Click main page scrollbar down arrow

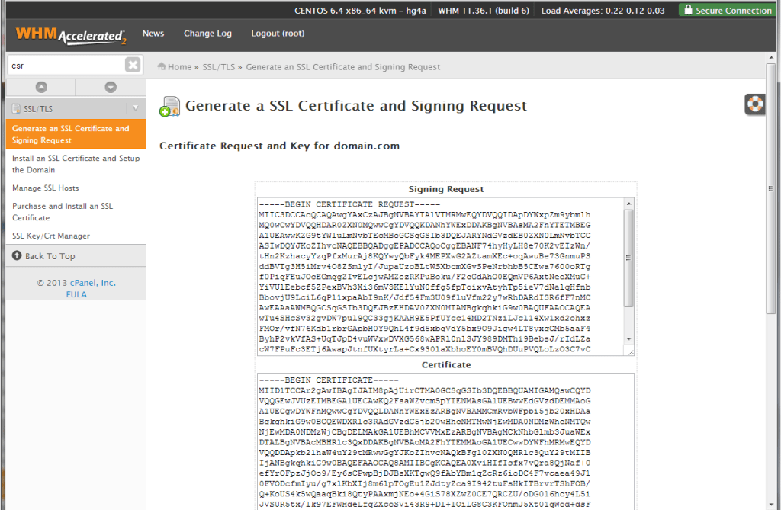[x=770, y=505]
